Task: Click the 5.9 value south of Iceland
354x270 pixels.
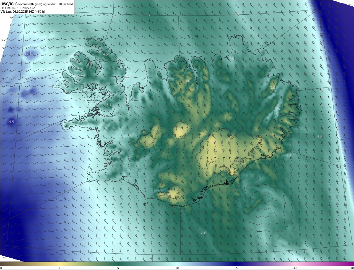Action: tap(203, 232)
